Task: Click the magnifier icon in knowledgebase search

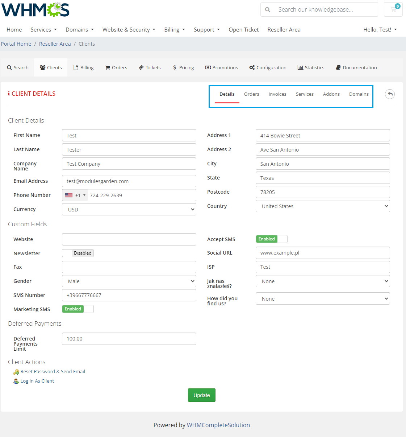Action: click(268, 10)
